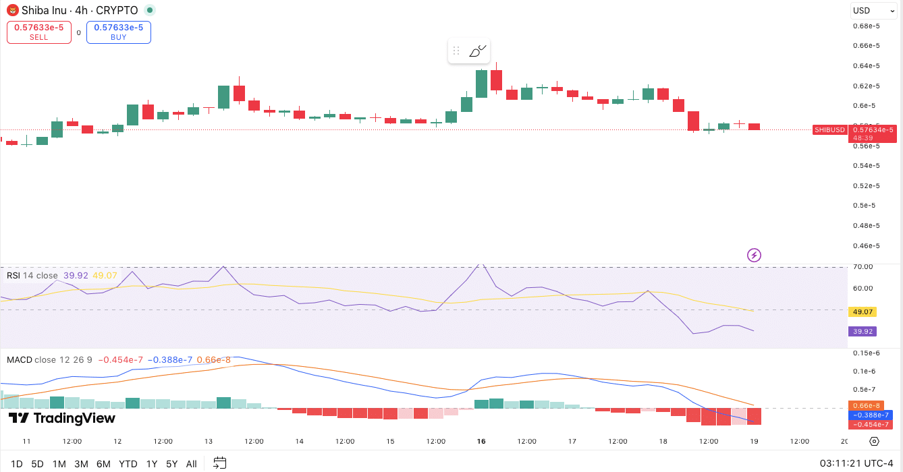Switch to the 1D range tab
Viewport: 903px width, 472px height.
(x=16, y=464)
